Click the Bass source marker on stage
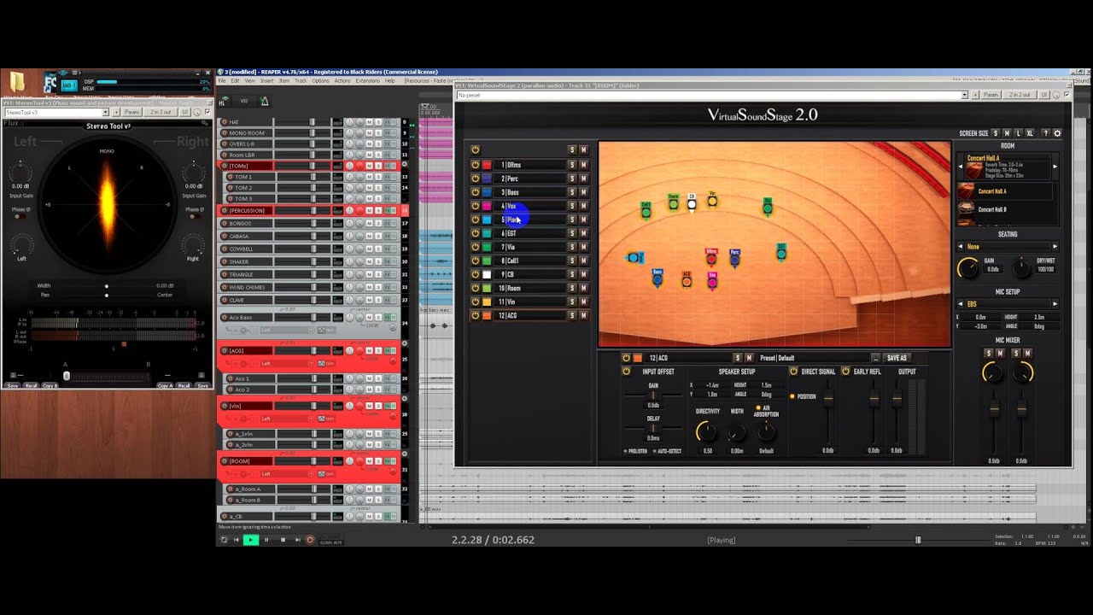This screenshot has width=1093, height=615. click(658, 279)
